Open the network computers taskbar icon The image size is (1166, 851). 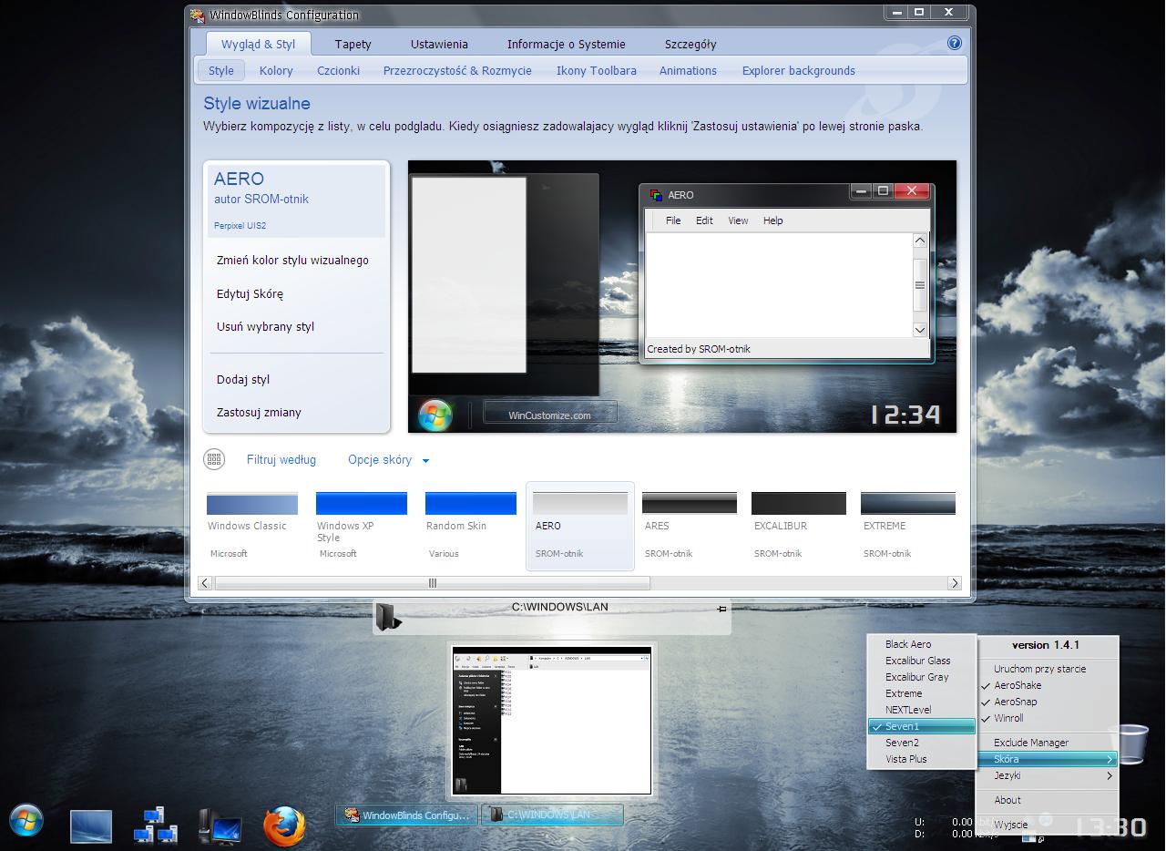click(155, 825)
